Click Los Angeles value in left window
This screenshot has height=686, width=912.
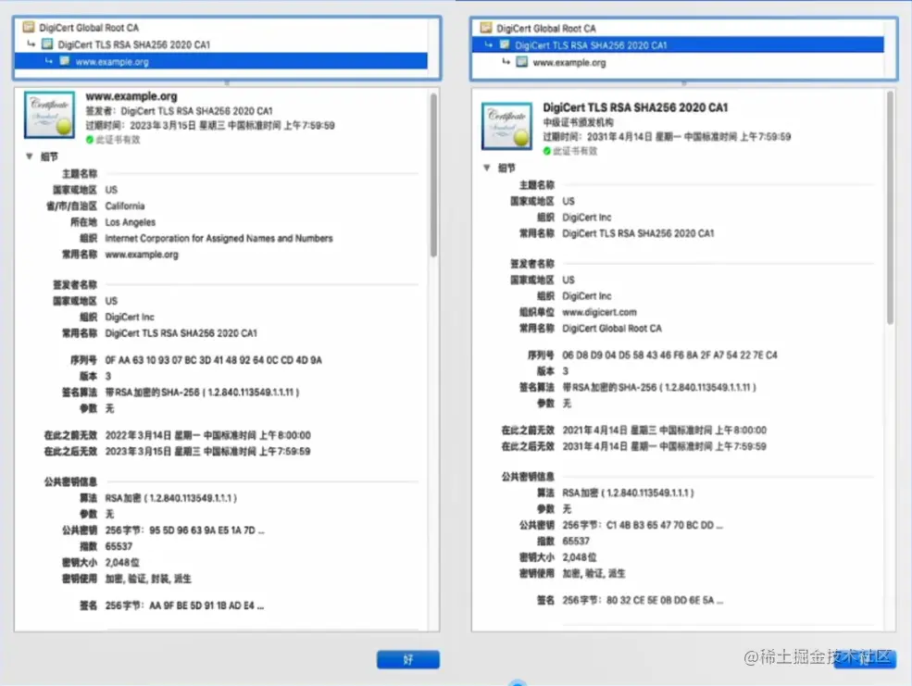pyautogui.click(x=130, y=222)
